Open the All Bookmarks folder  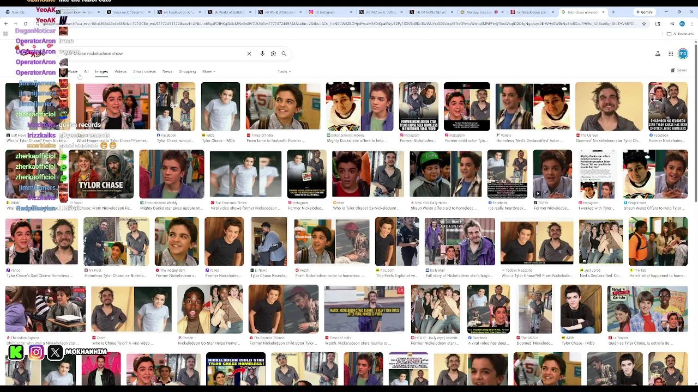[681, 34]
